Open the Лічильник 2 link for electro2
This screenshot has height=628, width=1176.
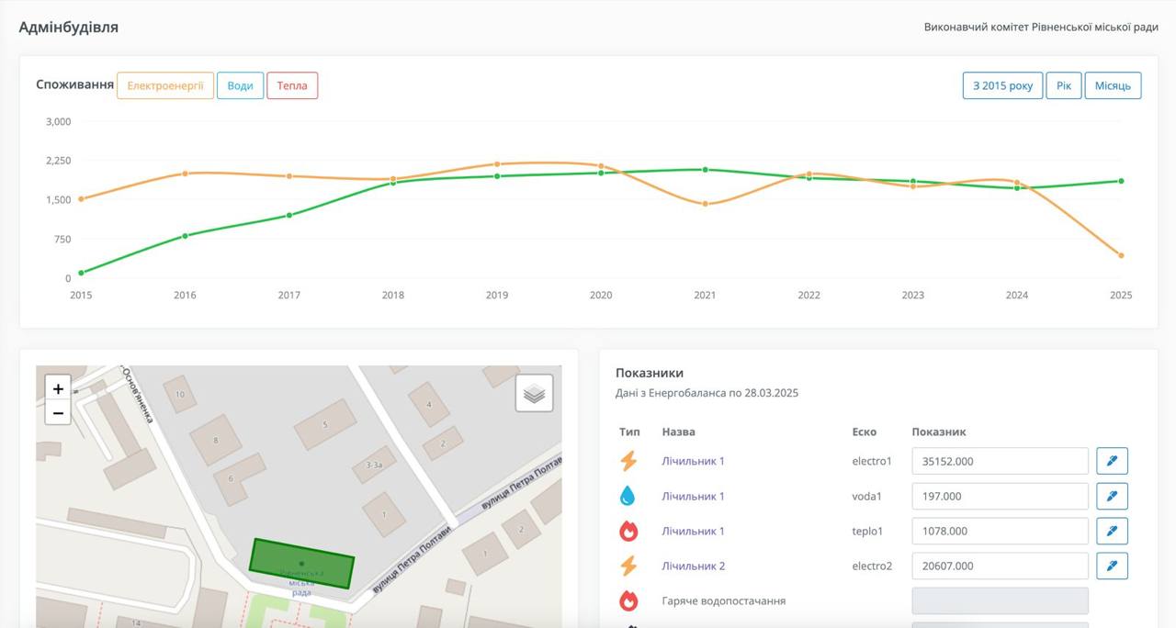693,566
